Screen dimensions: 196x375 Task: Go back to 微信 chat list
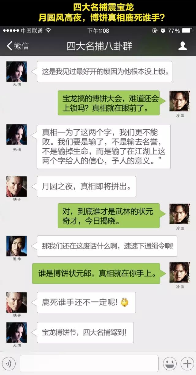[x=17, y=46]
